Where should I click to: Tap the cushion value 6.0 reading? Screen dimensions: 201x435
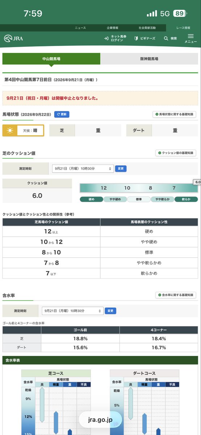click(x=37, y=196)
